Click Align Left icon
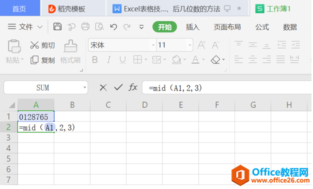 [x=238, y=59]
